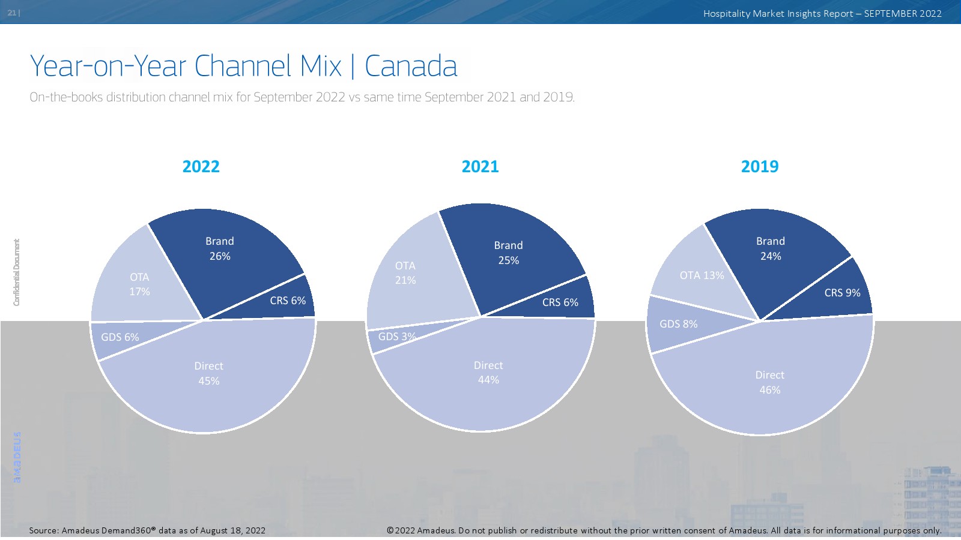Screen dimensions: 961x540
Task: Click the page number 21 in header
Action: point(13,13)
